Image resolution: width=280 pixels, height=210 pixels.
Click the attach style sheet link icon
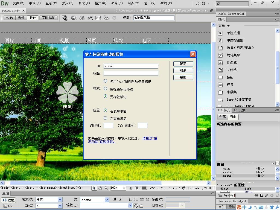[256, 195]
